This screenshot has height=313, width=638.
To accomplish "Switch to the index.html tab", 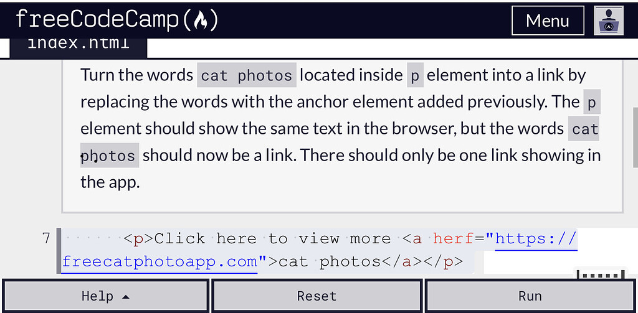I will pyautogui.click(x=79, y=44).
